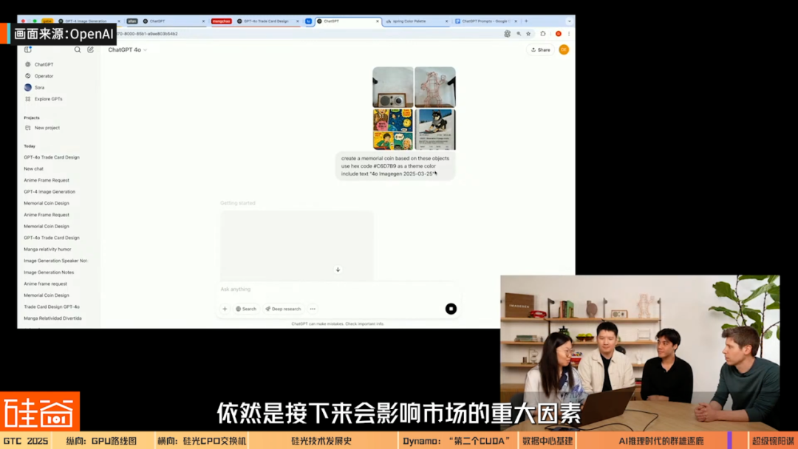Focus the Ask anything input field

(338, 289)
